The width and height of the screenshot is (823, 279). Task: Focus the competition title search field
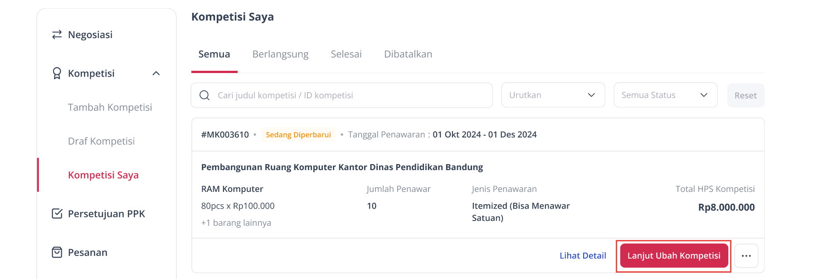pos(341,95)
